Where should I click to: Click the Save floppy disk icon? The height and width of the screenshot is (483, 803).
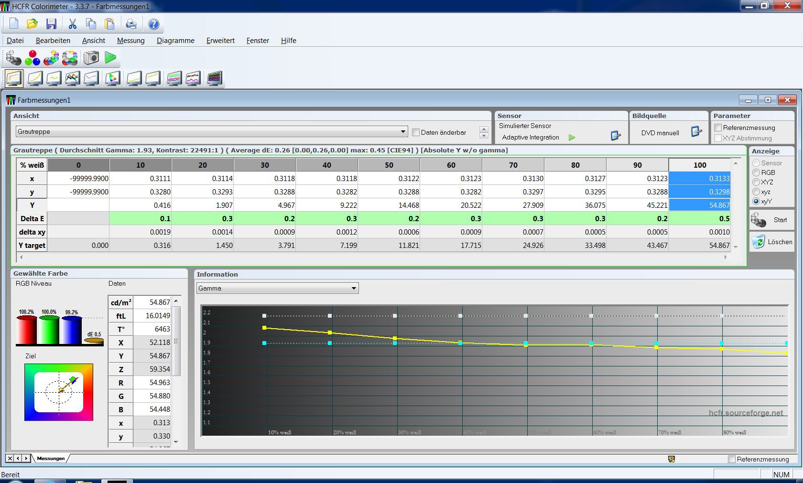point(51,24)
